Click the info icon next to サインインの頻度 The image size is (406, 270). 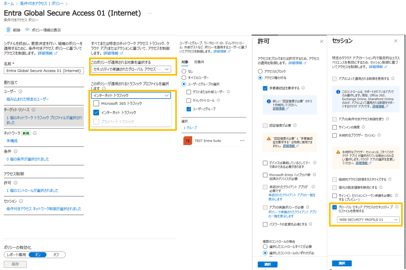[x=363, y=127]
